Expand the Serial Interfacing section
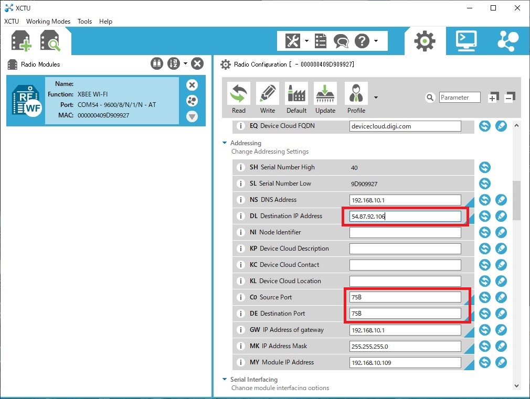The width and height of the screenshot is (530, 399). (x=225, y=380)
